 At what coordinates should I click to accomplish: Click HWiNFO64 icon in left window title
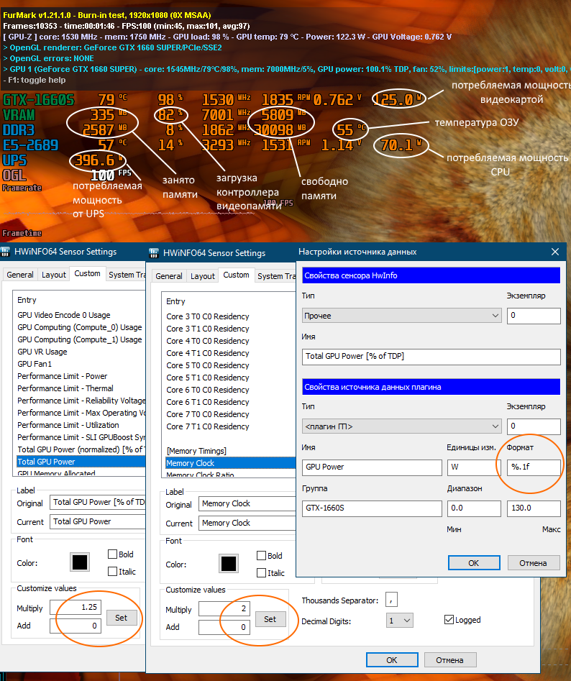tap(6, 252)
